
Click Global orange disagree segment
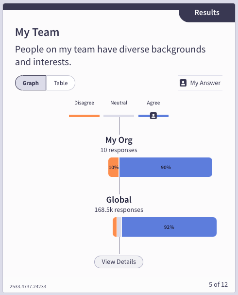coord(115,227)
